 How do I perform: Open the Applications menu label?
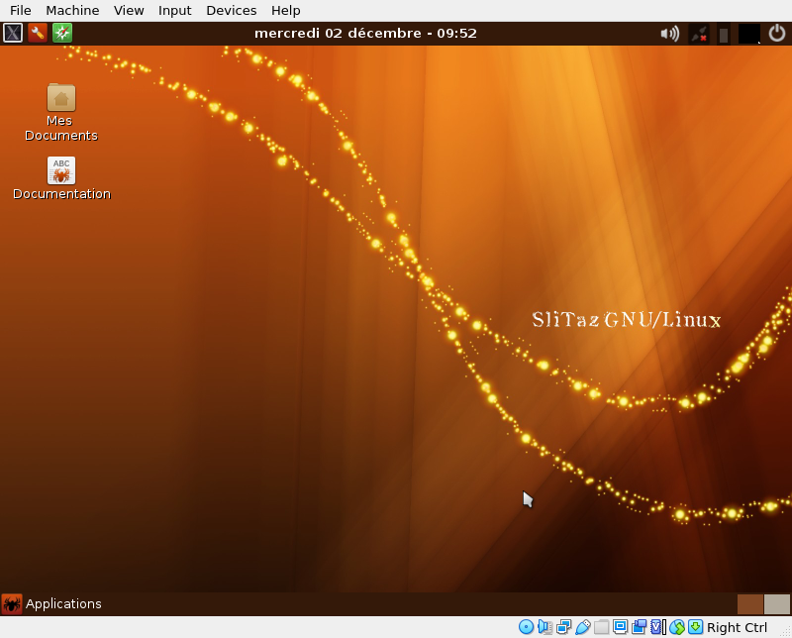(63, 603)
